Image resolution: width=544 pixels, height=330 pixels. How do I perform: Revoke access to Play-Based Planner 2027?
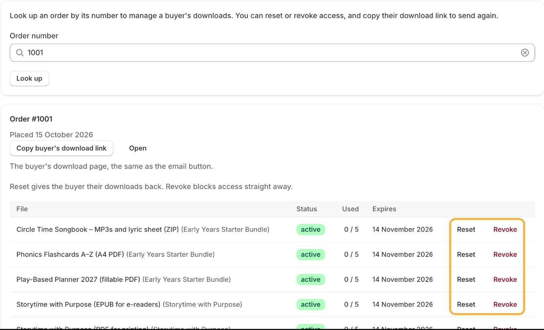click(505, 279)
